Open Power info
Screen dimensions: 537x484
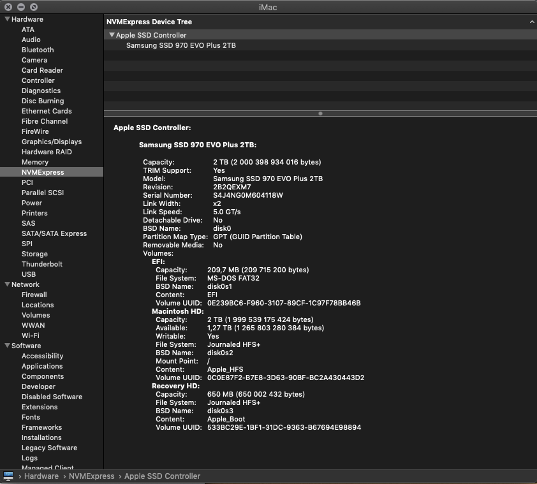[x=32, y=203]
